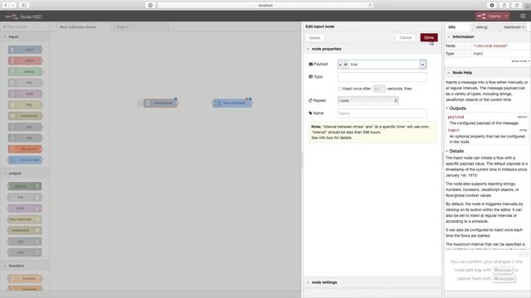
Task: Click the Deploy button
Action: coord(490,16)
